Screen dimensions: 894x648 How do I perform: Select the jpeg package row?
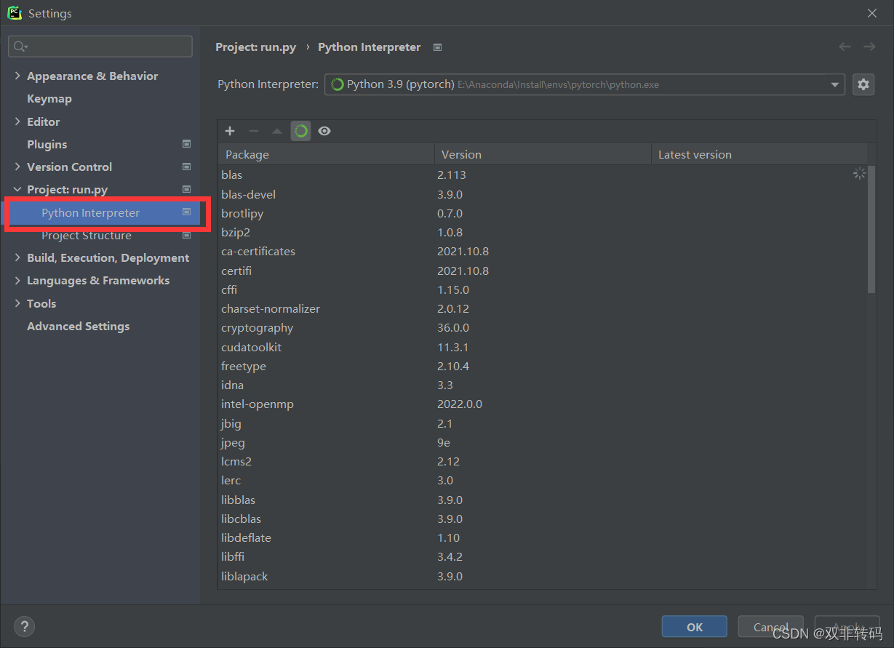tap(543, 442)
